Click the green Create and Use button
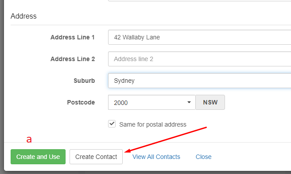The width and height of the screenshot is (291, 174). tap(38, 157)
